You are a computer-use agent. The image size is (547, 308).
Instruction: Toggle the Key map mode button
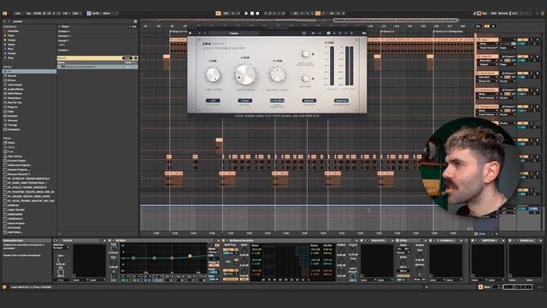click(x=485, y=14)
